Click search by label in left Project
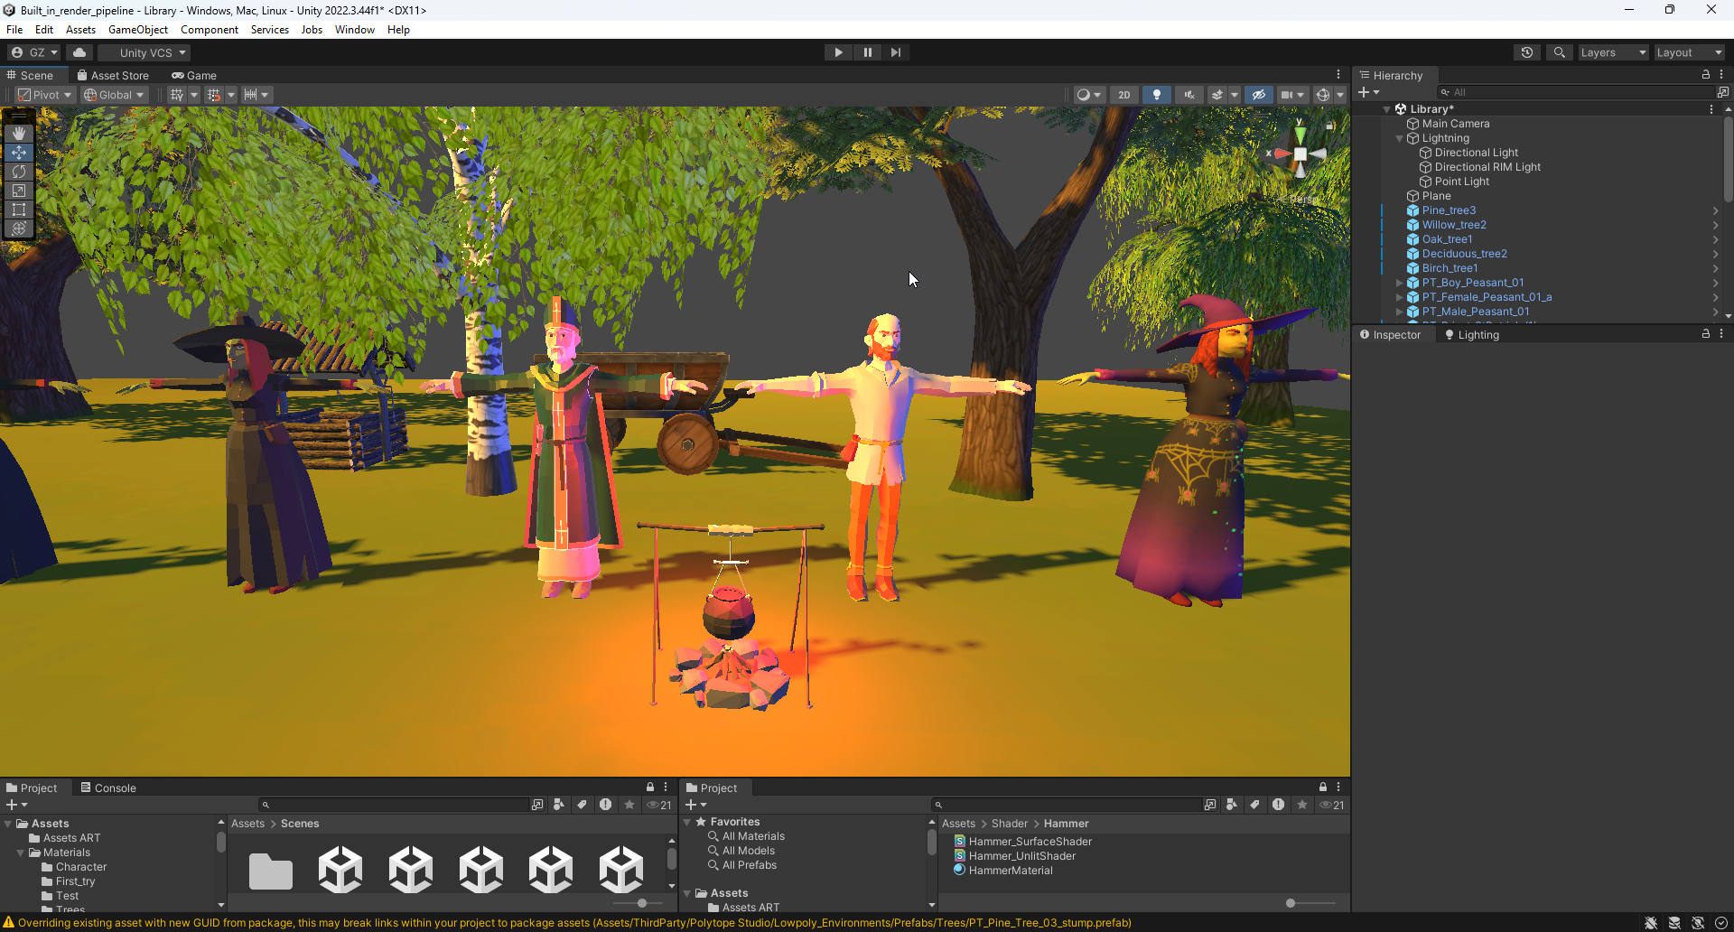 point(583,805)
